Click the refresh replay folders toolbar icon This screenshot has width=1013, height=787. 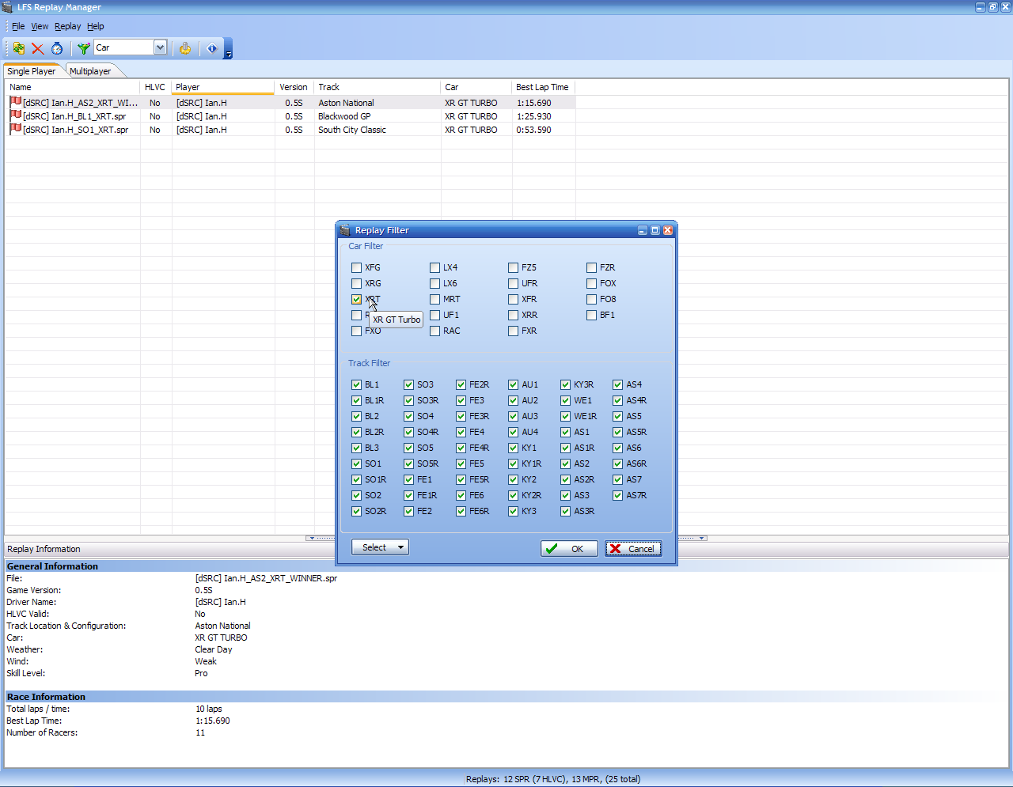(x=19, y=48)
